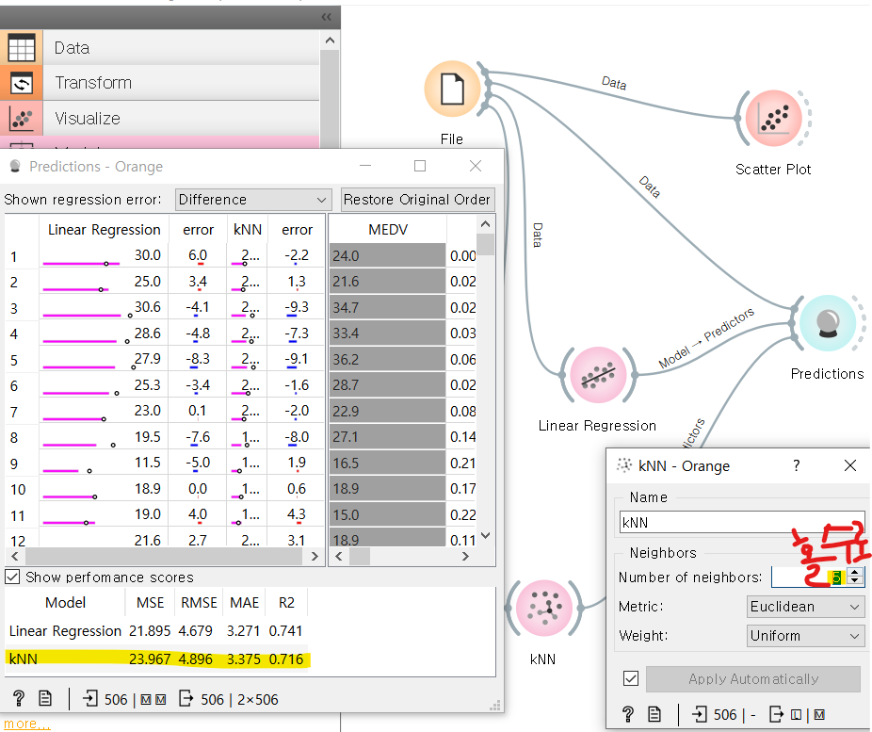Open the Data category icon

pyautogui.click(x=21, y=47)
